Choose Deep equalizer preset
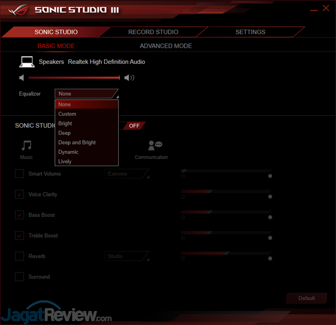This screenshot has height=325, width=336. [87, 133]
